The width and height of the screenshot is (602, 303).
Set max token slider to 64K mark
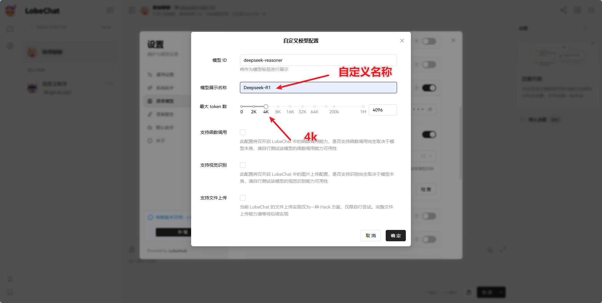(315, 106)
